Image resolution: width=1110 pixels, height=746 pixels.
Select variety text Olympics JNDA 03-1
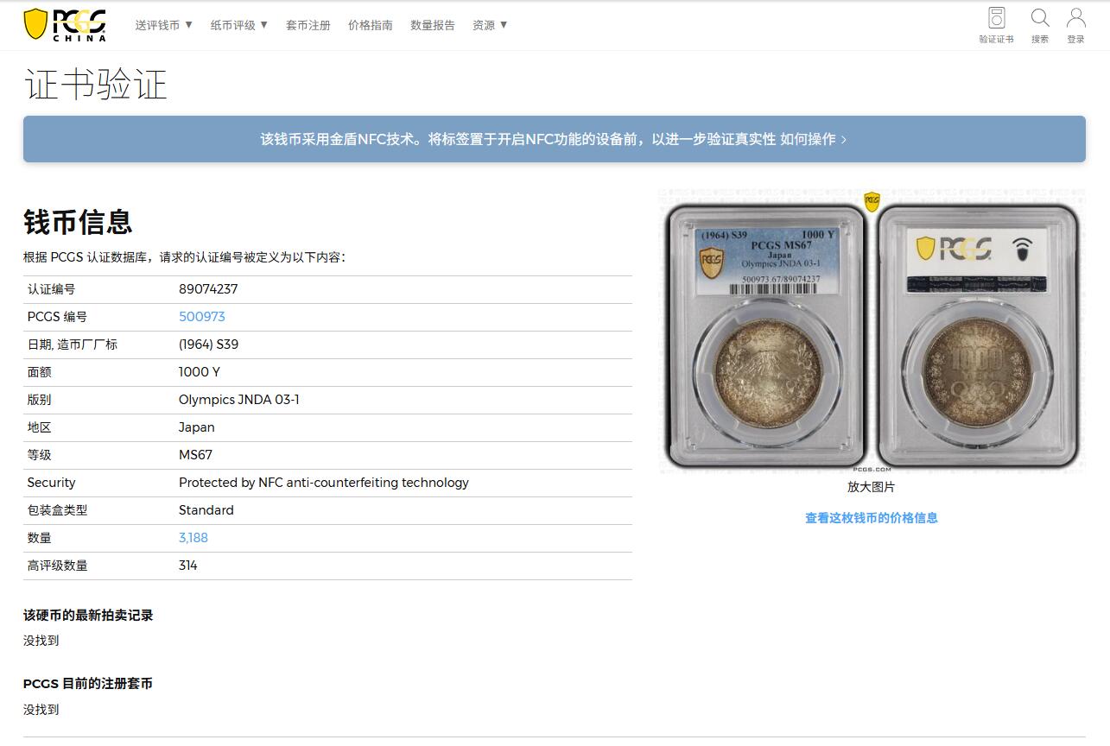click(x=239, y=400)
